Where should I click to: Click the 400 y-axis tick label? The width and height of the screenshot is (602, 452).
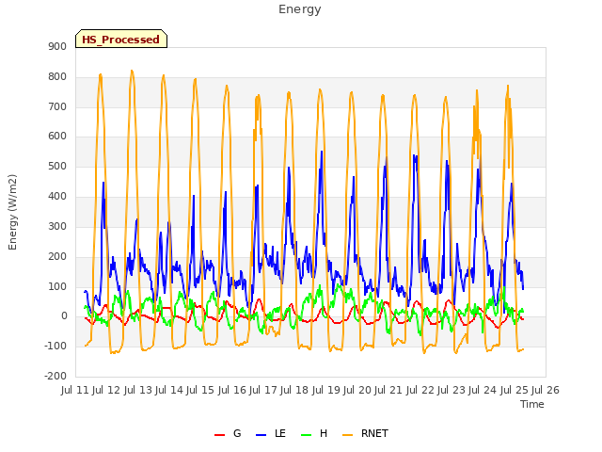point(57,196)
